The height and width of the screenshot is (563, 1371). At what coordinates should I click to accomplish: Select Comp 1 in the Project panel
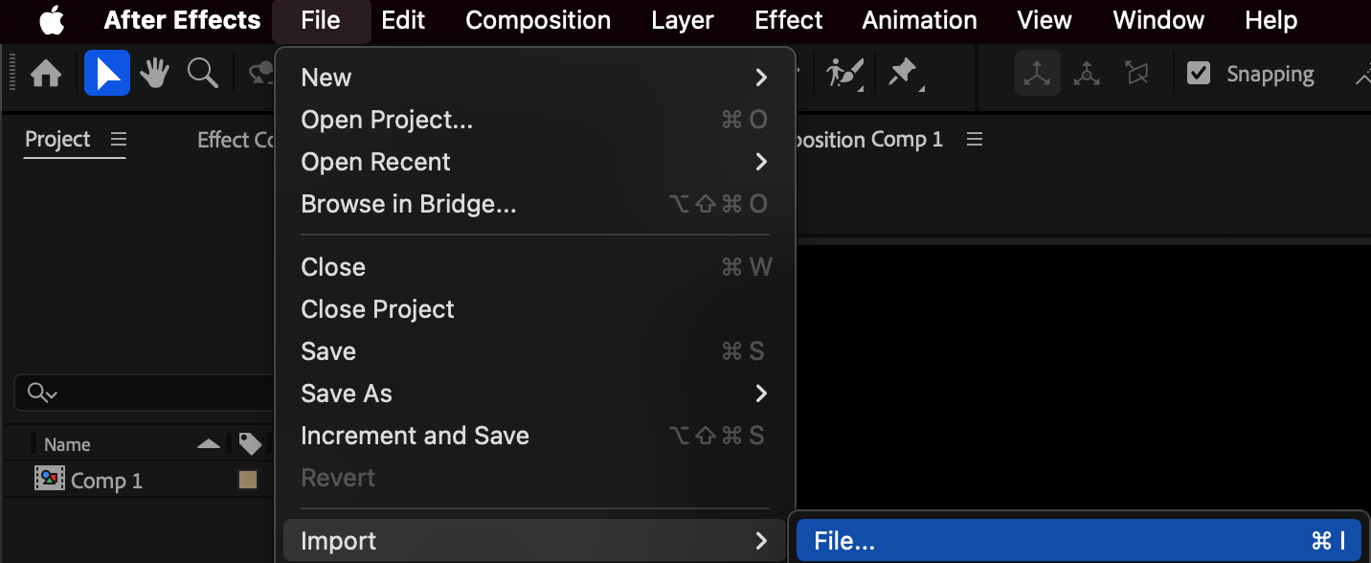105,481
